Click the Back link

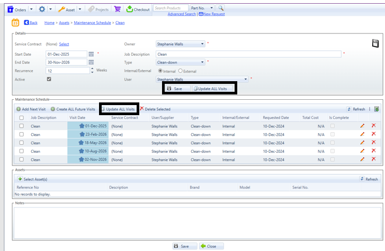pyautogui.click(x=31, y=23)
